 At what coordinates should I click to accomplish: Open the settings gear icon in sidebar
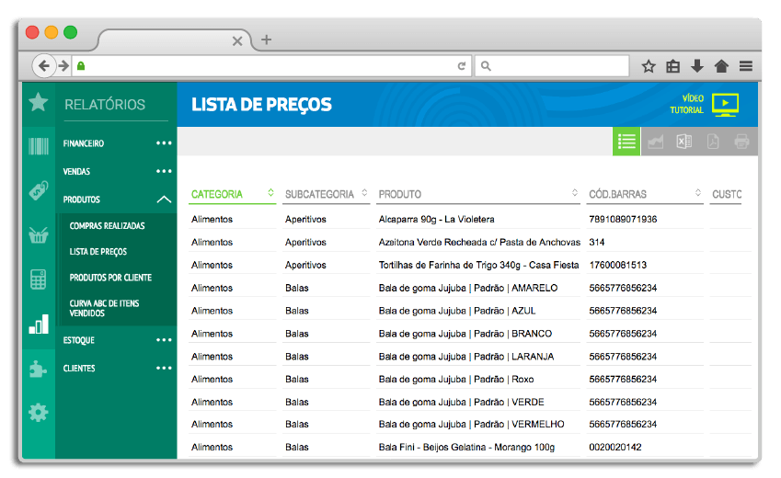(39, 412)
